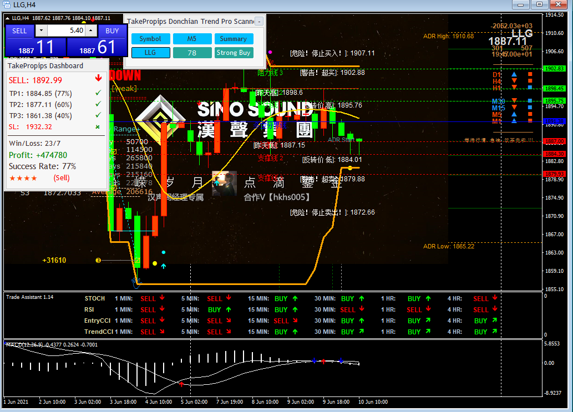Click the Trade Assistant 1.14 label
Viewport: 573px width, 412px height.
click(29, 297)
